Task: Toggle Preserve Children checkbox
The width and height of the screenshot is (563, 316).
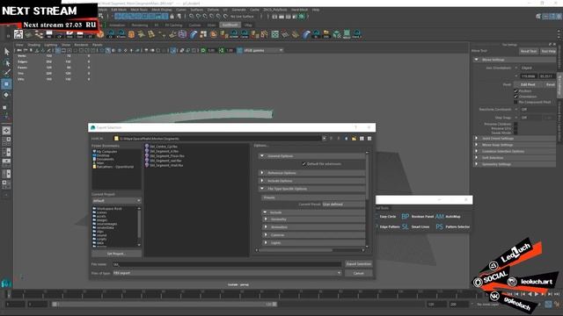Action: [x=515, y=124]
